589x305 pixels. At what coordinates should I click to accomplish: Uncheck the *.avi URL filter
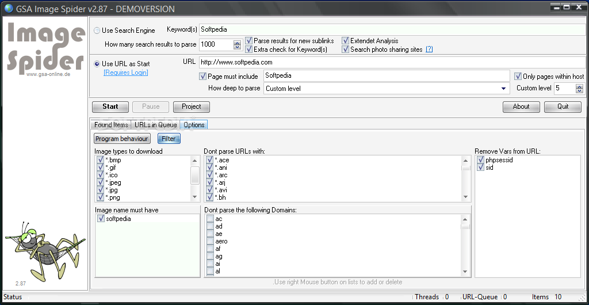point(209,190)
